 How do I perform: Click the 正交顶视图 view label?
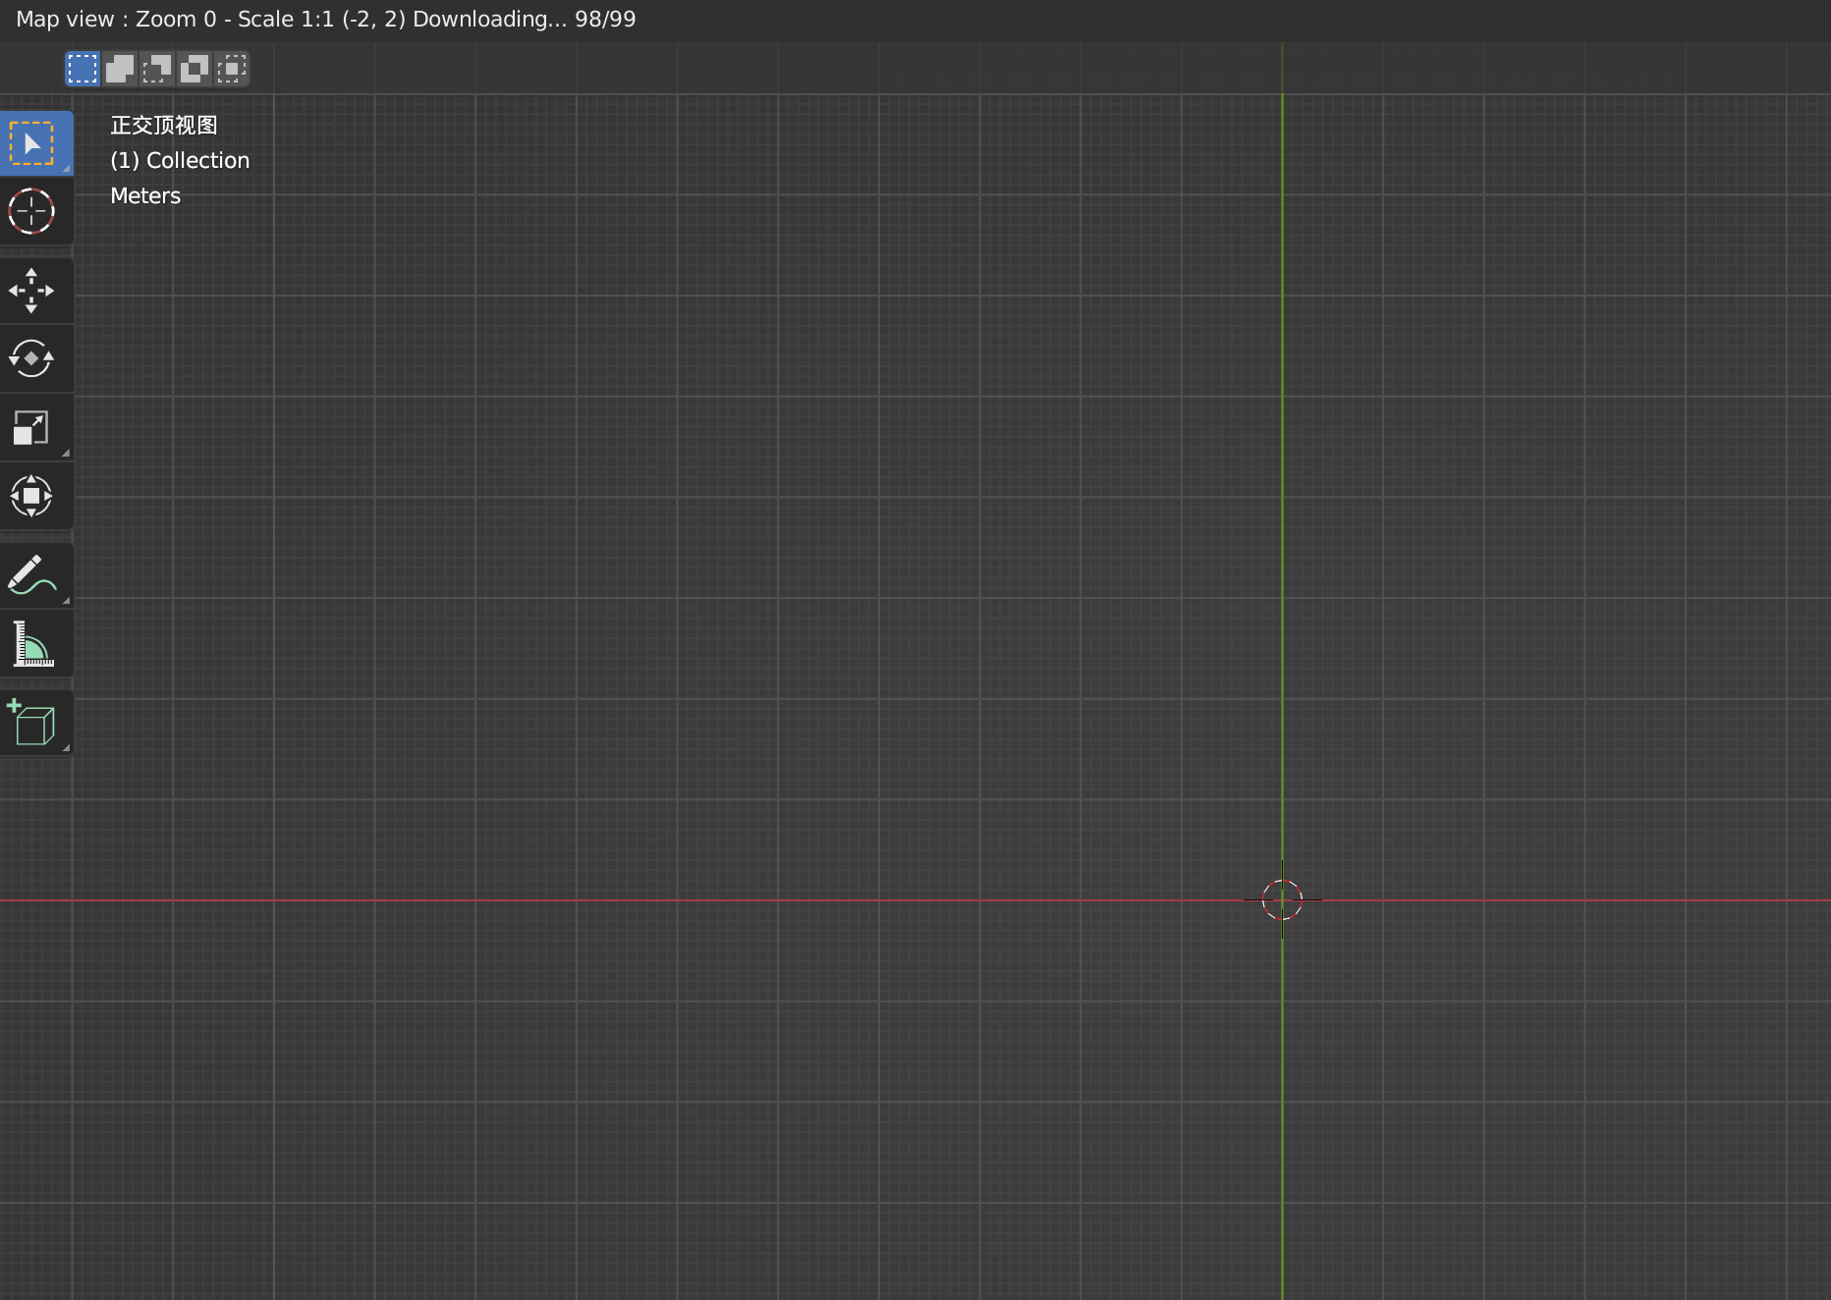coord(164,125)
